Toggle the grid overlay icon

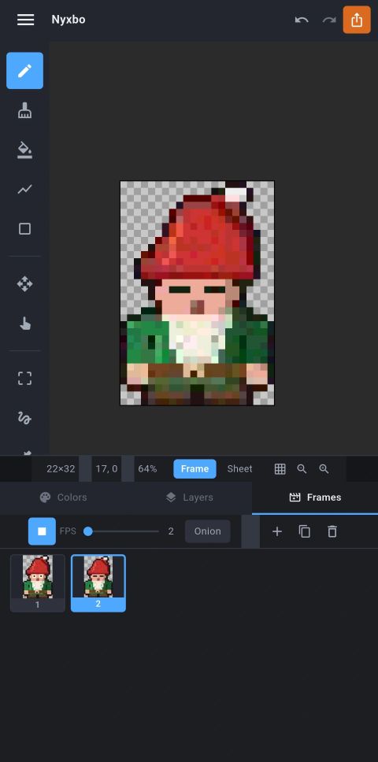pyautogui.click(x=280, y=469)
